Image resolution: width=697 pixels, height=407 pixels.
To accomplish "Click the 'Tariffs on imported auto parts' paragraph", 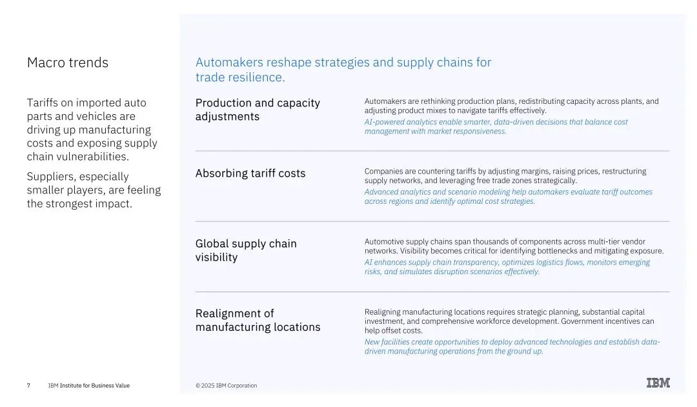I will click(x=92, y=130).
